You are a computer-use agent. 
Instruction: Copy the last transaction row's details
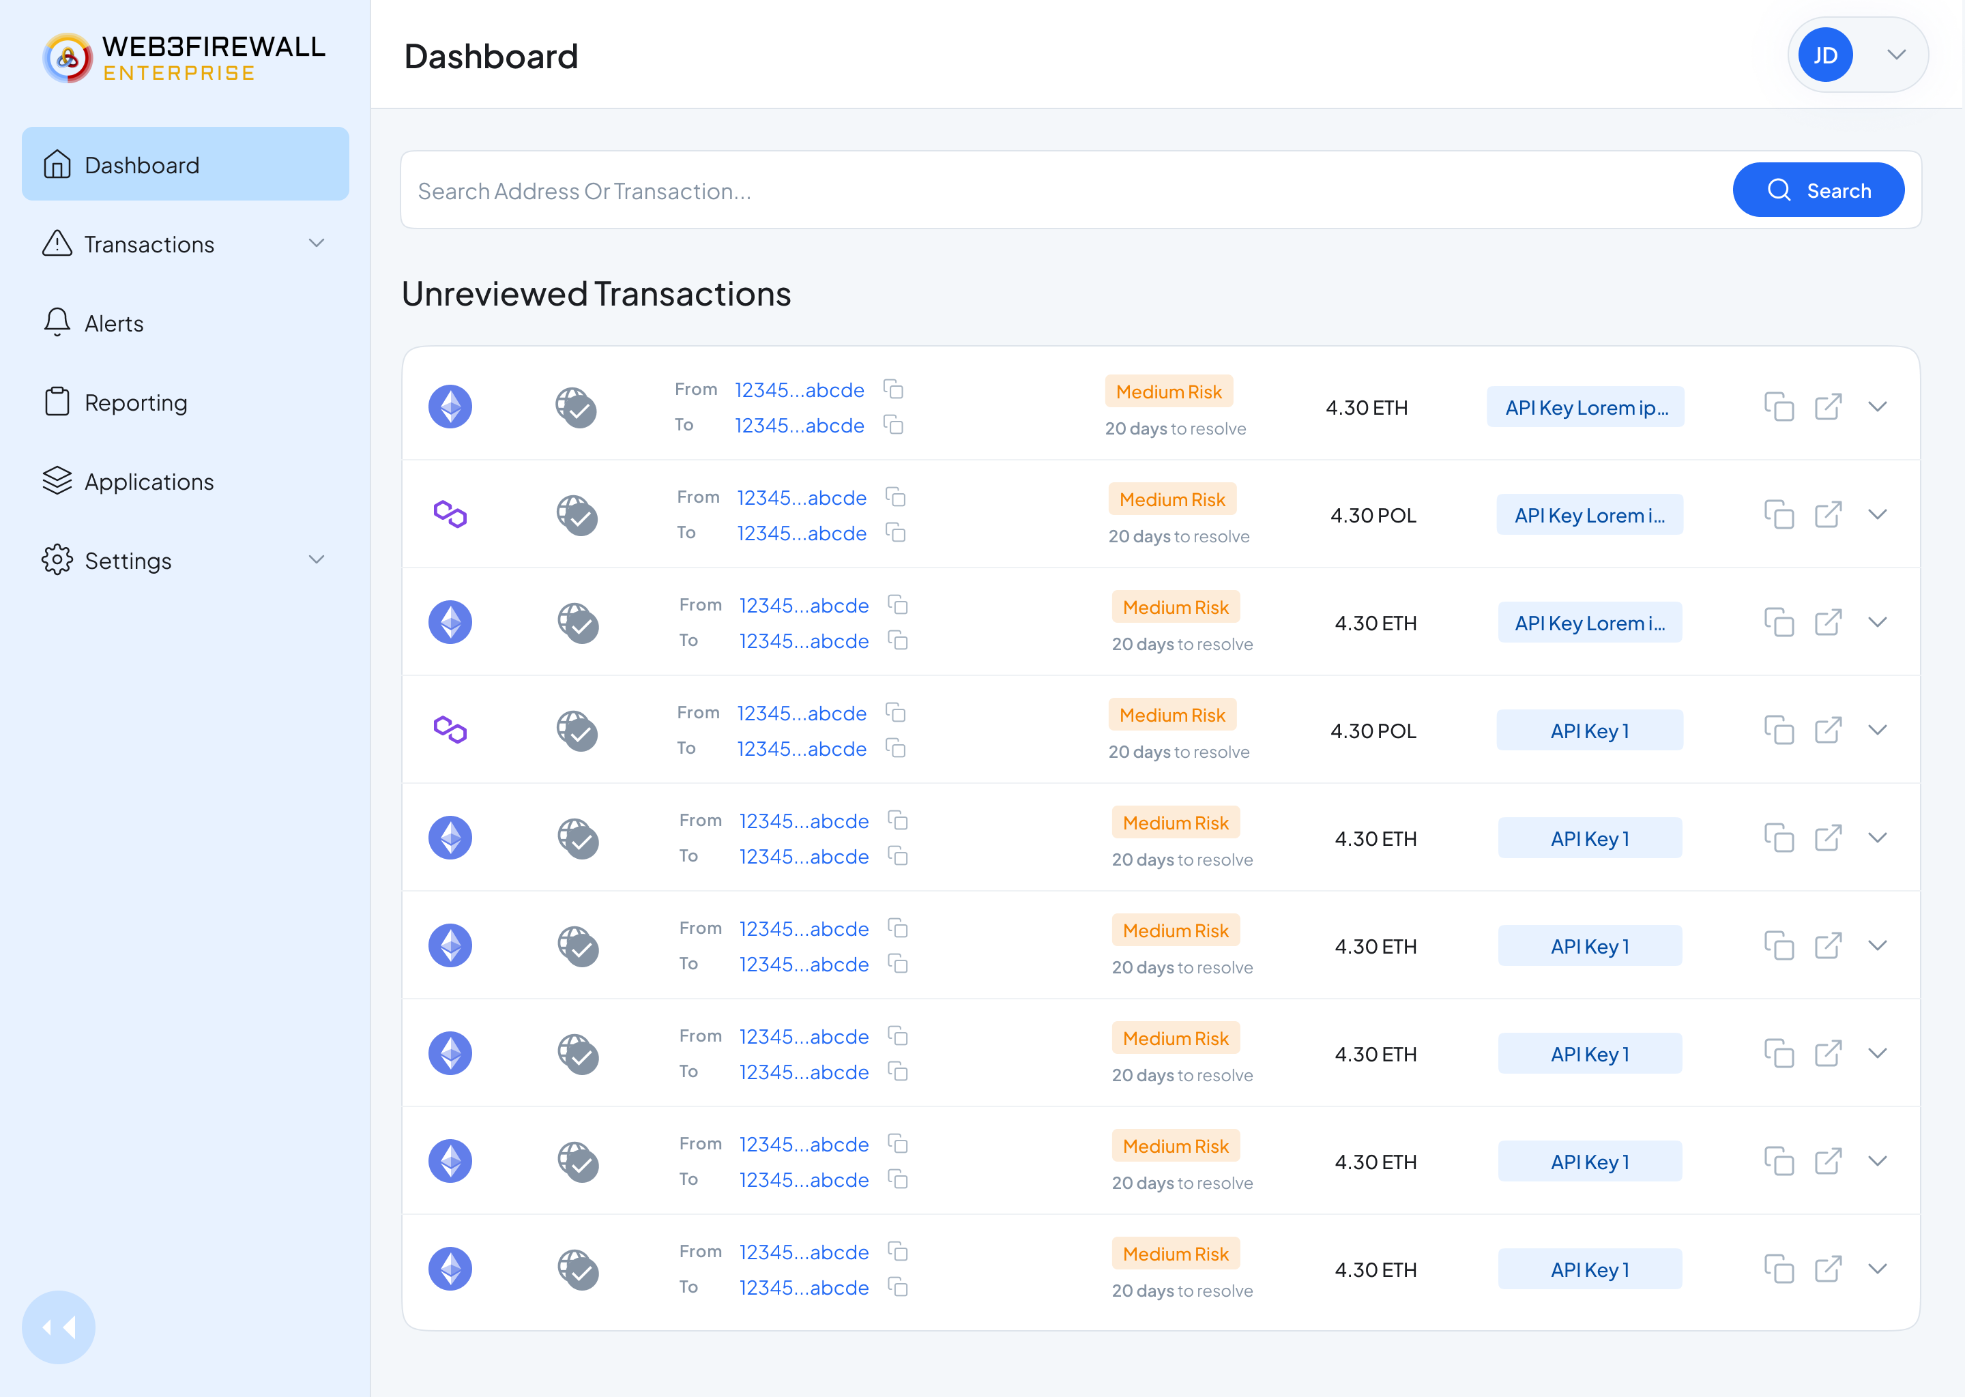coord(1779,1269)
